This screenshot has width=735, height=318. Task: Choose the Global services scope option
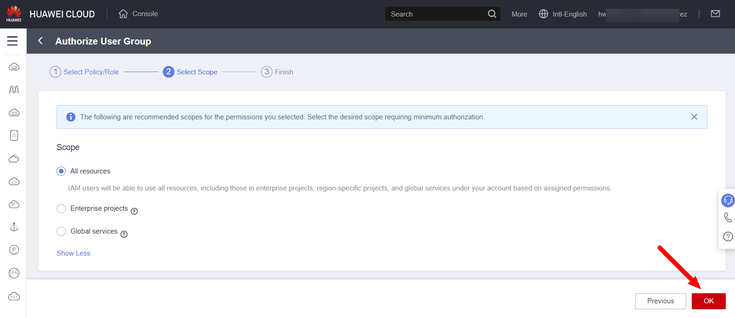pyautogui.click(x=61, y=232)
